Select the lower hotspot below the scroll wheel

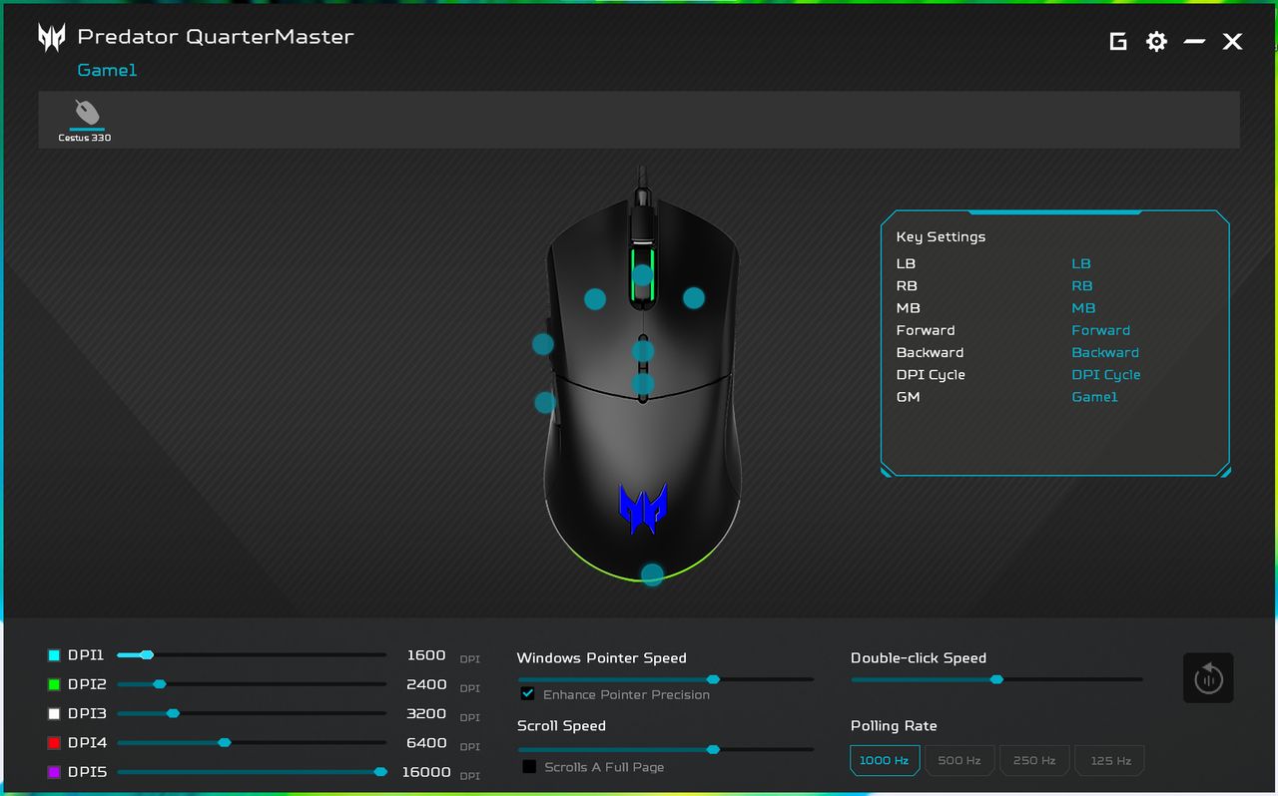coord(643,384)
